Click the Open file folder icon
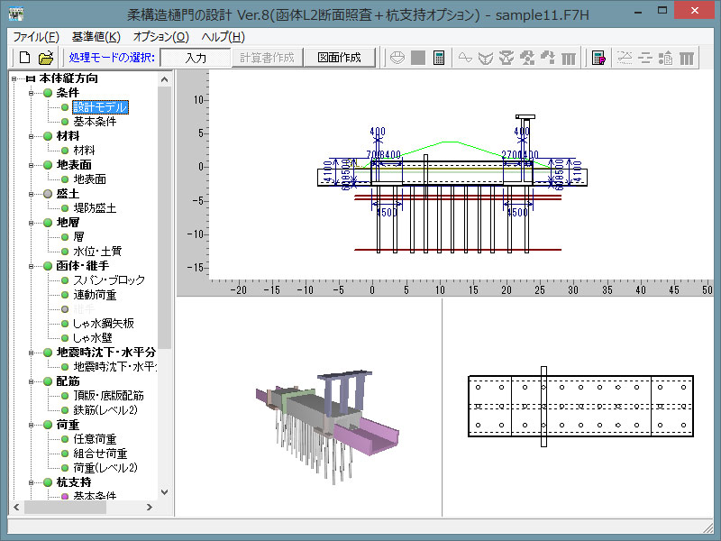The image size is (721, 541). [x=45, y=58]
